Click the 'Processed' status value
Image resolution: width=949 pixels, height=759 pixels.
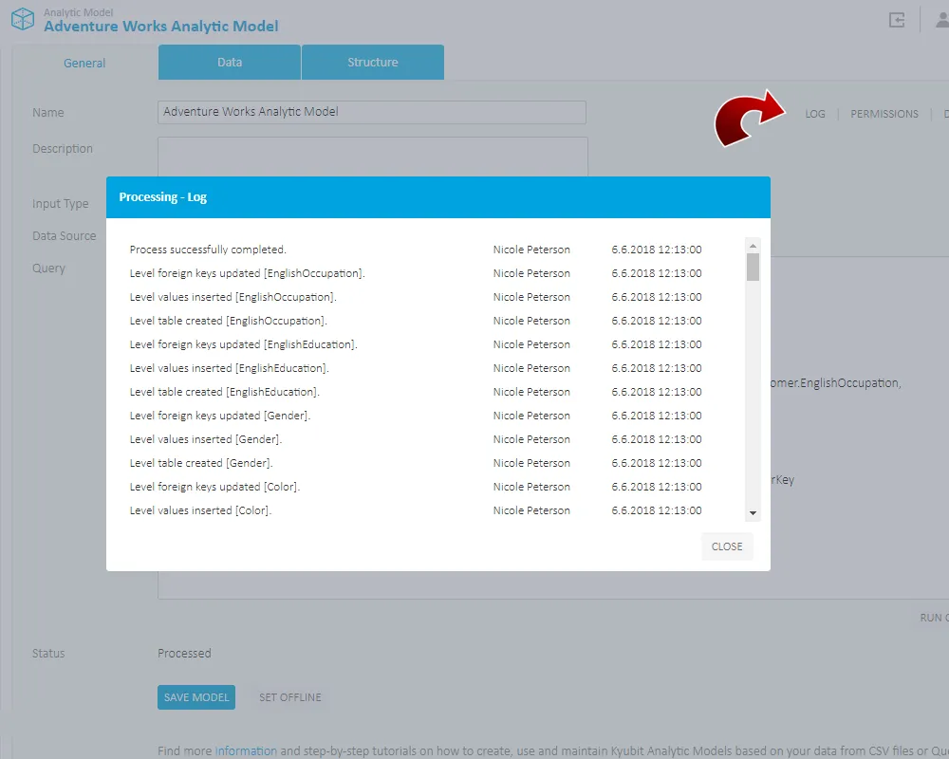coord(185,653)
